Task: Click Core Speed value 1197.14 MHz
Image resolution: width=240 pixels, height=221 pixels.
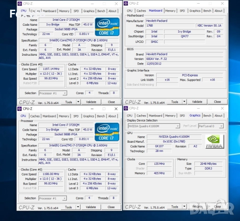Action: [51, 69]
